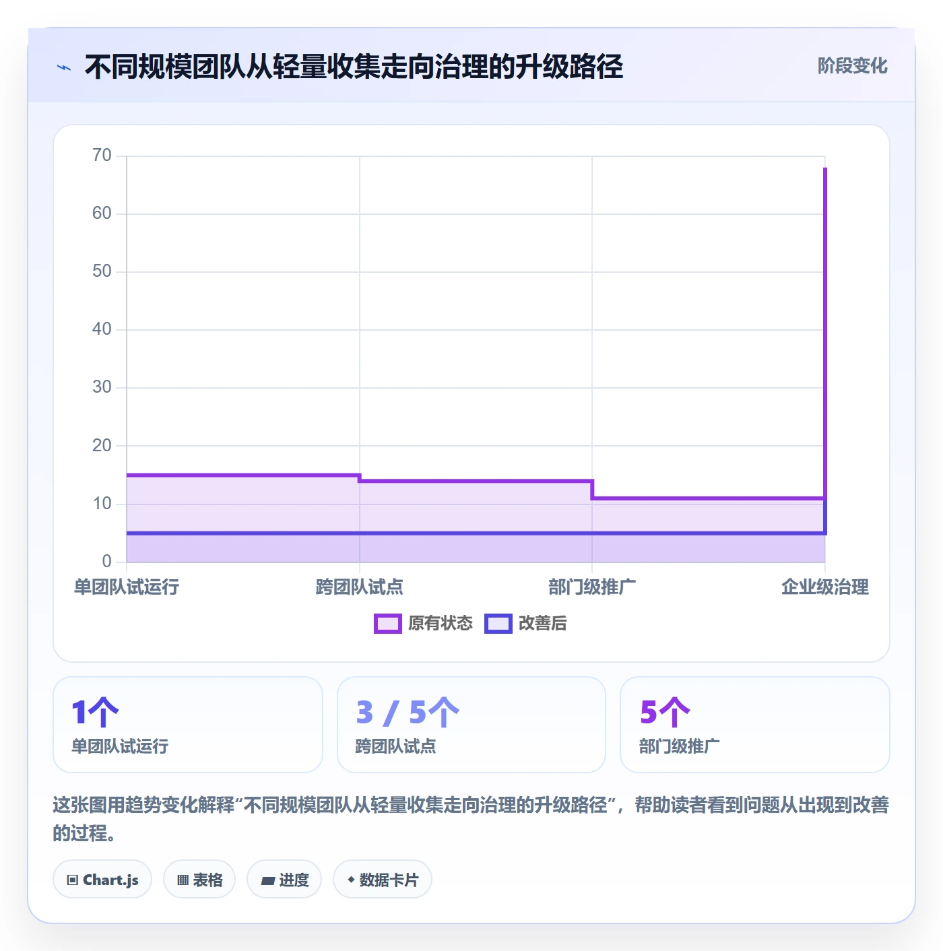Click the y-axis value 40
This screenshot has width=943, height=951.
[x=102, y=329]
